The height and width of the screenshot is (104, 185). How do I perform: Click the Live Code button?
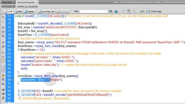(x=63, y=12)
